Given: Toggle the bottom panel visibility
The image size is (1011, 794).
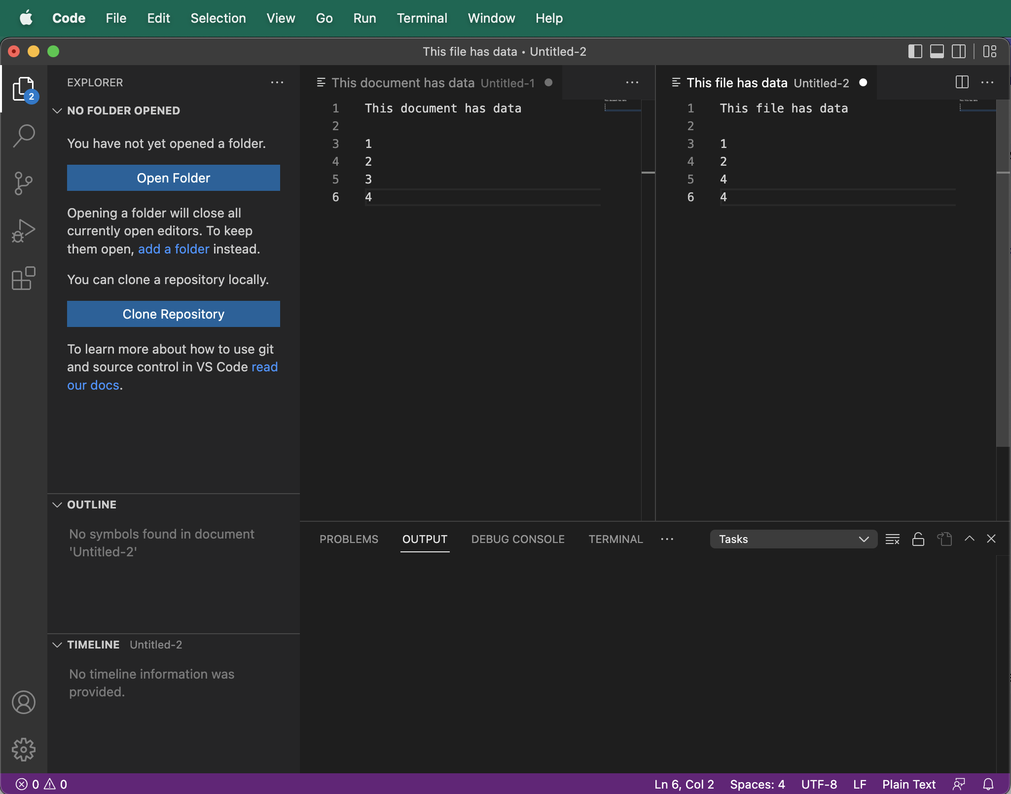Looking at the screenshot, I should (x=937, y=51).
